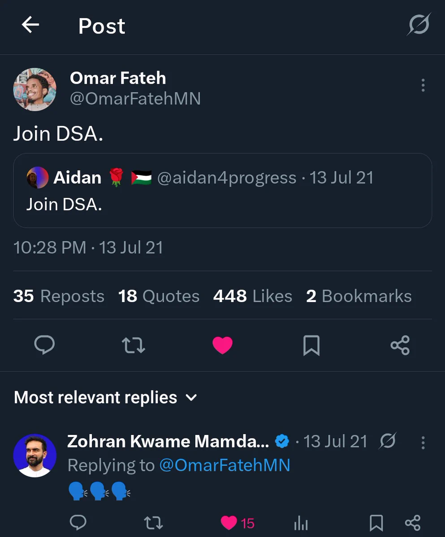
Task: Share Zohran's reply
Action: click(x=413, y=522)
